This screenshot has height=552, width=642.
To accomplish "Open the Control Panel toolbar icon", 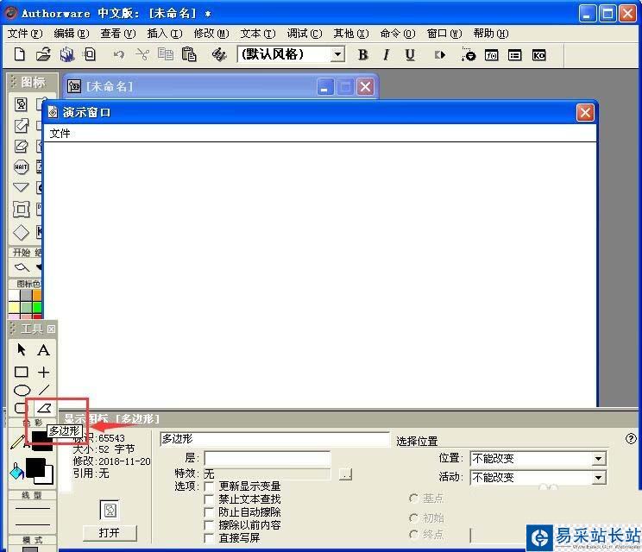I will [x=468, y=55].
